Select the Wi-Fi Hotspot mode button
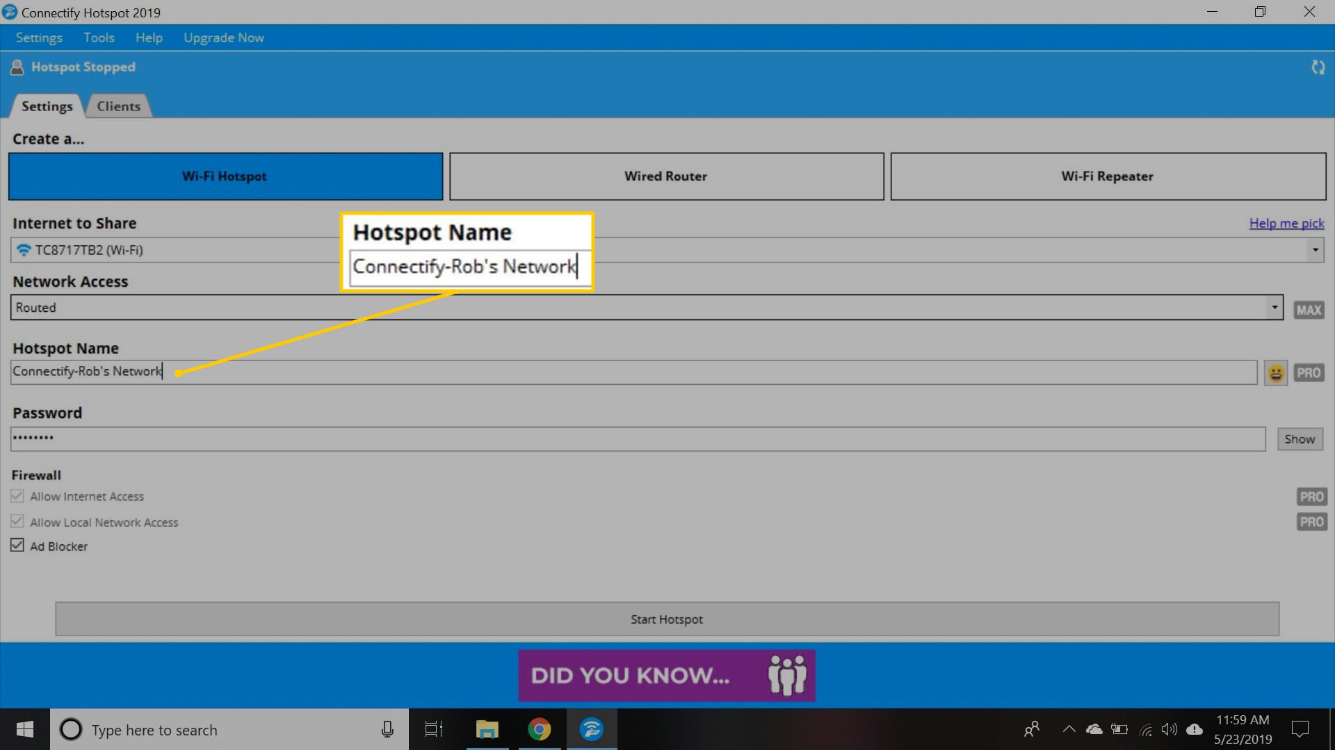Image resolution: width=1335 pixels, height=750 pixels. pos(225,176)
